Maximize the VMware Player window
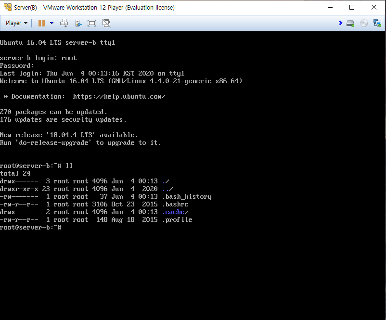Screen dimensions: 386x320 pyautogui.click(x=352, y=7)
